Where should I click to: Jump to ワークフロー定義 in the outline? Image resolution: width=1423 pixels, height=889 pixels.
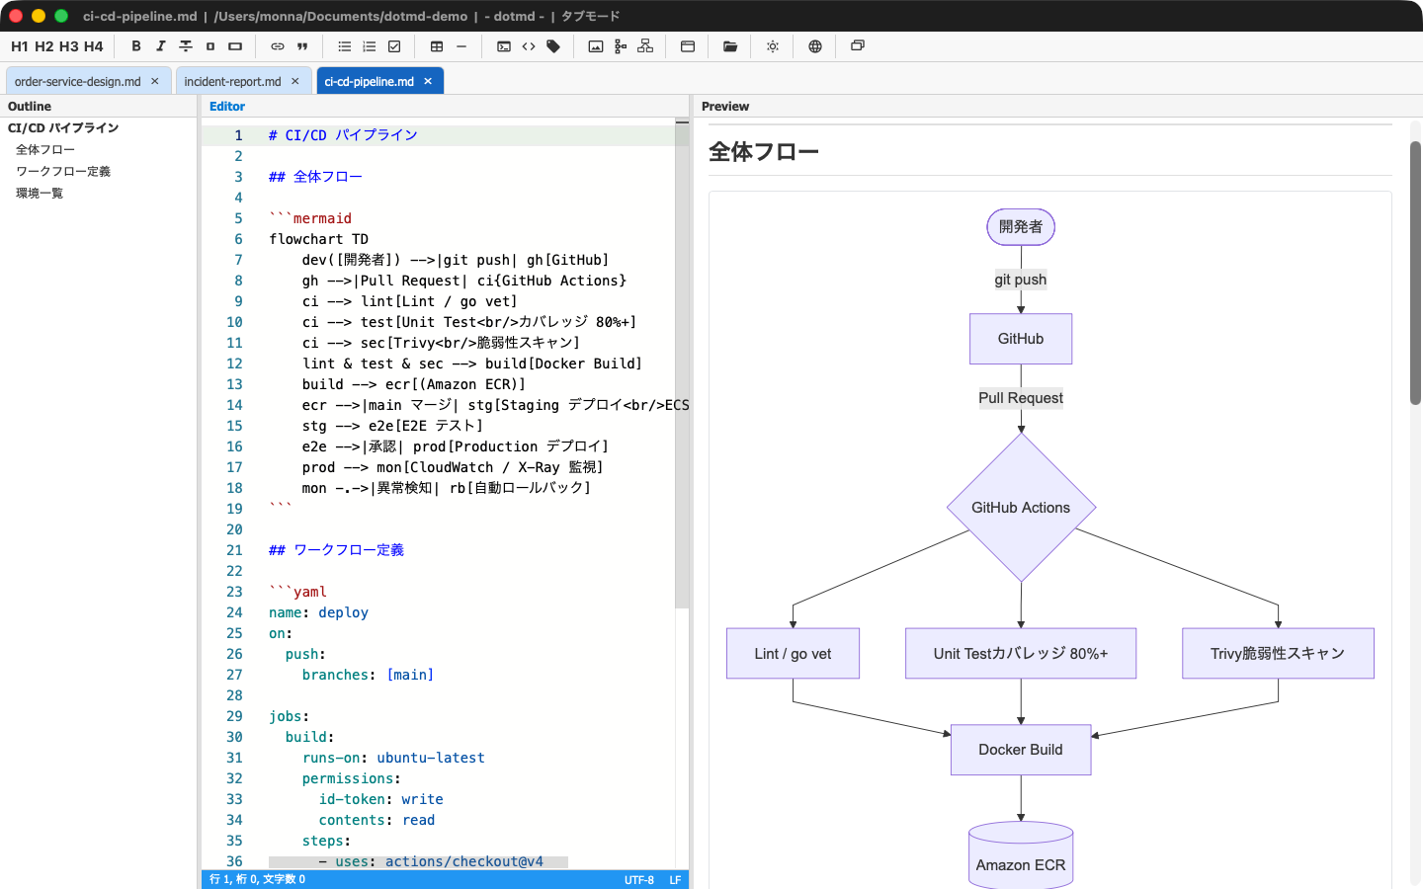tap(63, 172)
